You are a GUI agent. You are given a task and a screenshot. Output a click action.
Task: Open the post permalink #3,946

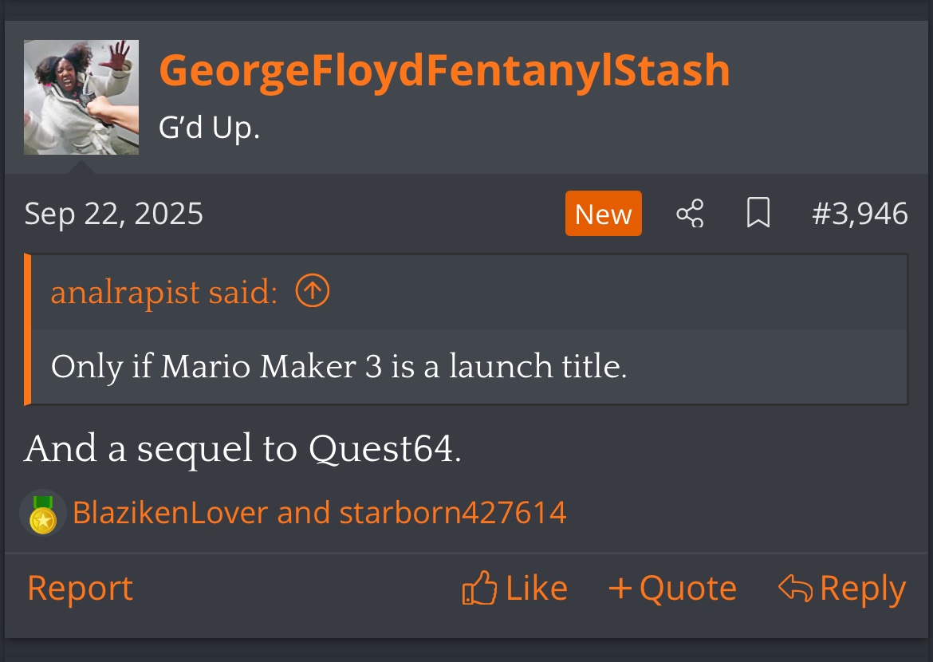pos(860,214)
